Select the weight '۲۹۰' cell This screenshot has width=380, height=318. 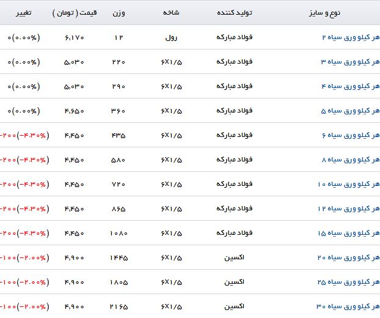tap(119, 87)
